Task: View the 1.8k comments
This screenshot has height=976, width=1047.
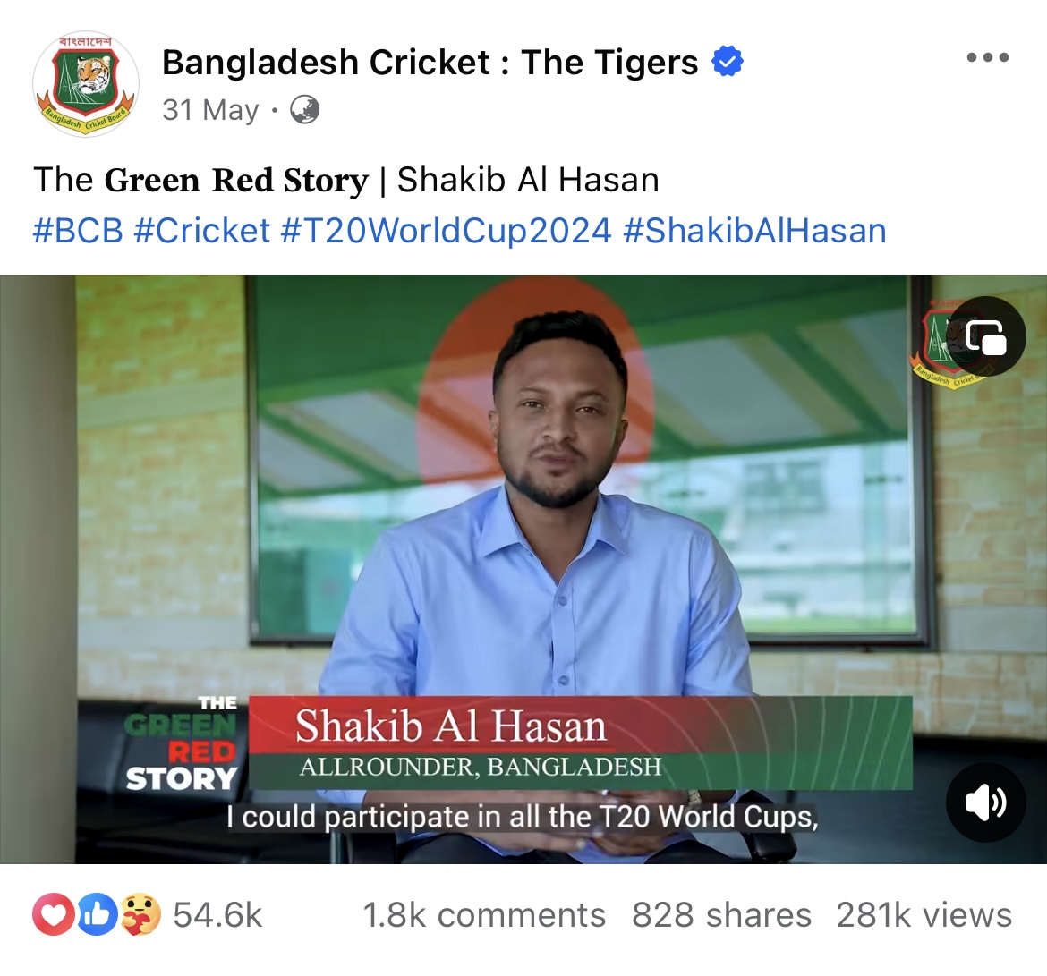Action: tap(484, 915)
